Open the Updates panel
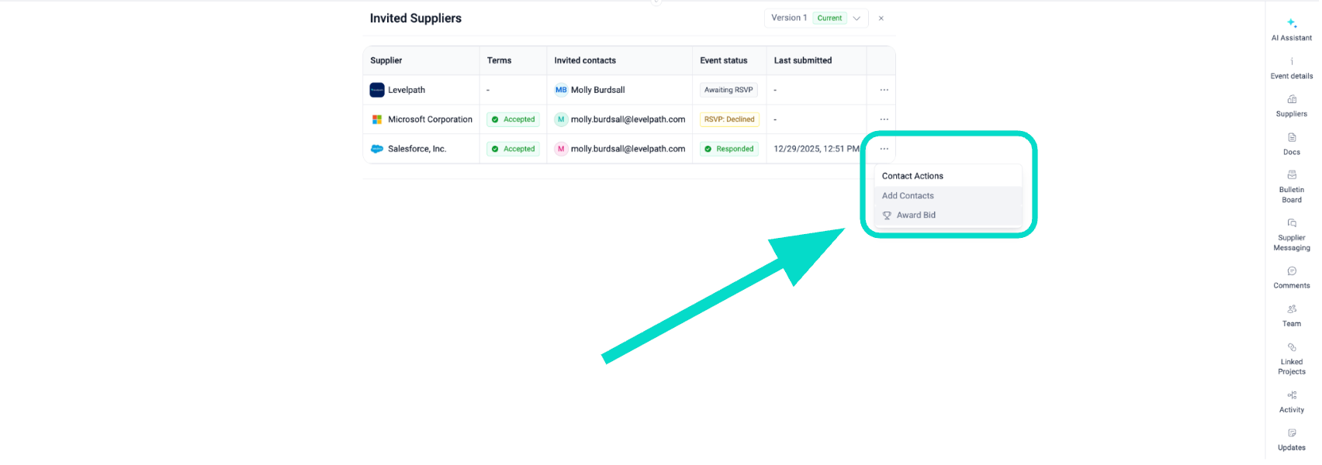This screenshot has height=465, width=1322. tap(1291, 439)
